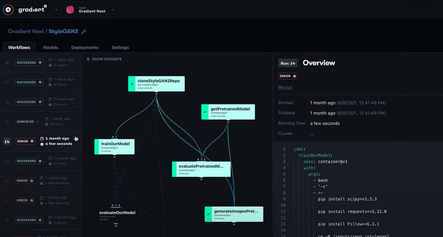
Task: Open the Settings tab
Action: coord(120,47)
